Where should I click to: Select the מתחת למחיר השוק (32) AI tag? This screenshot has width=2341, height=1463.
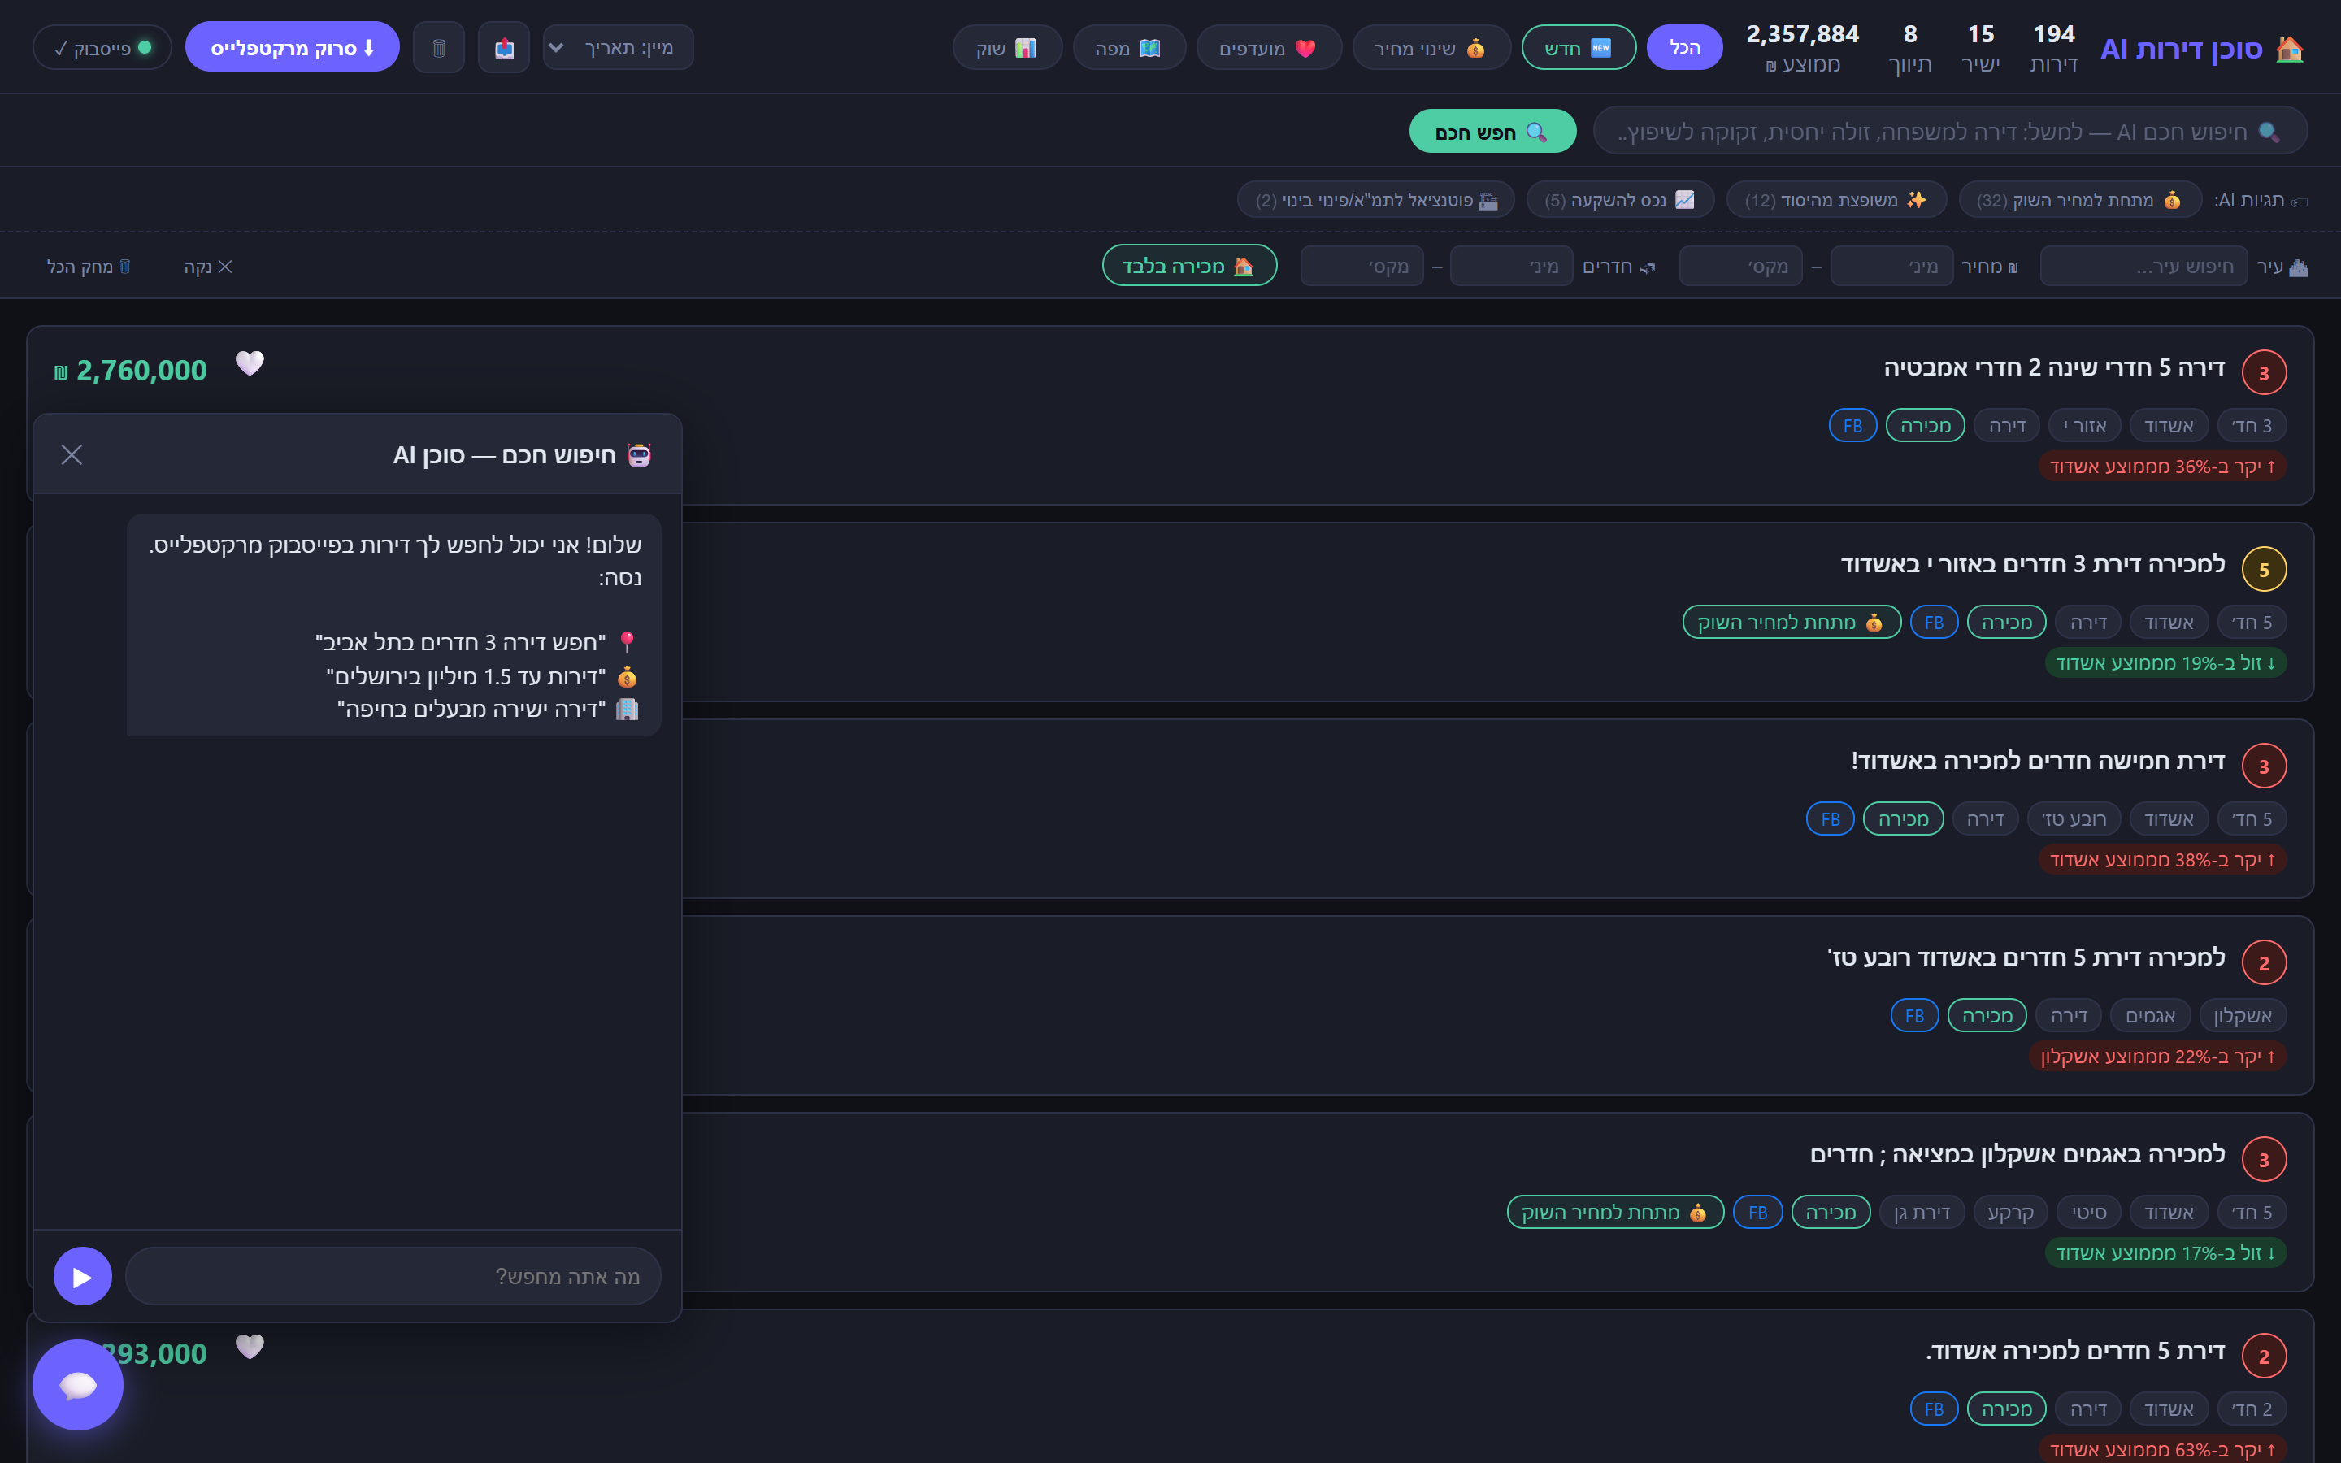2080,200
